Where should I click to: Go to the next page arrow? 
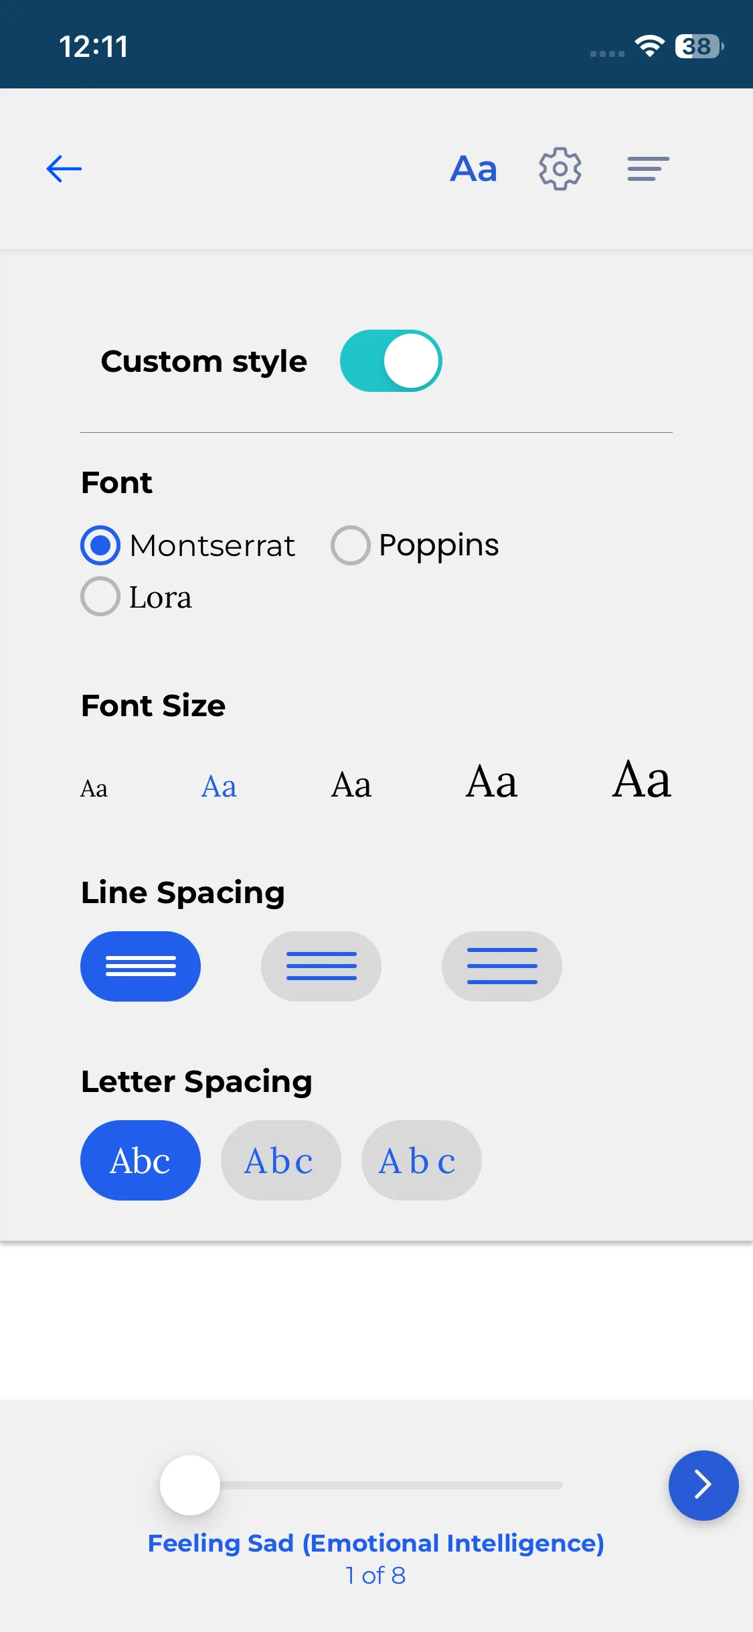click(x=703, y=1485)
